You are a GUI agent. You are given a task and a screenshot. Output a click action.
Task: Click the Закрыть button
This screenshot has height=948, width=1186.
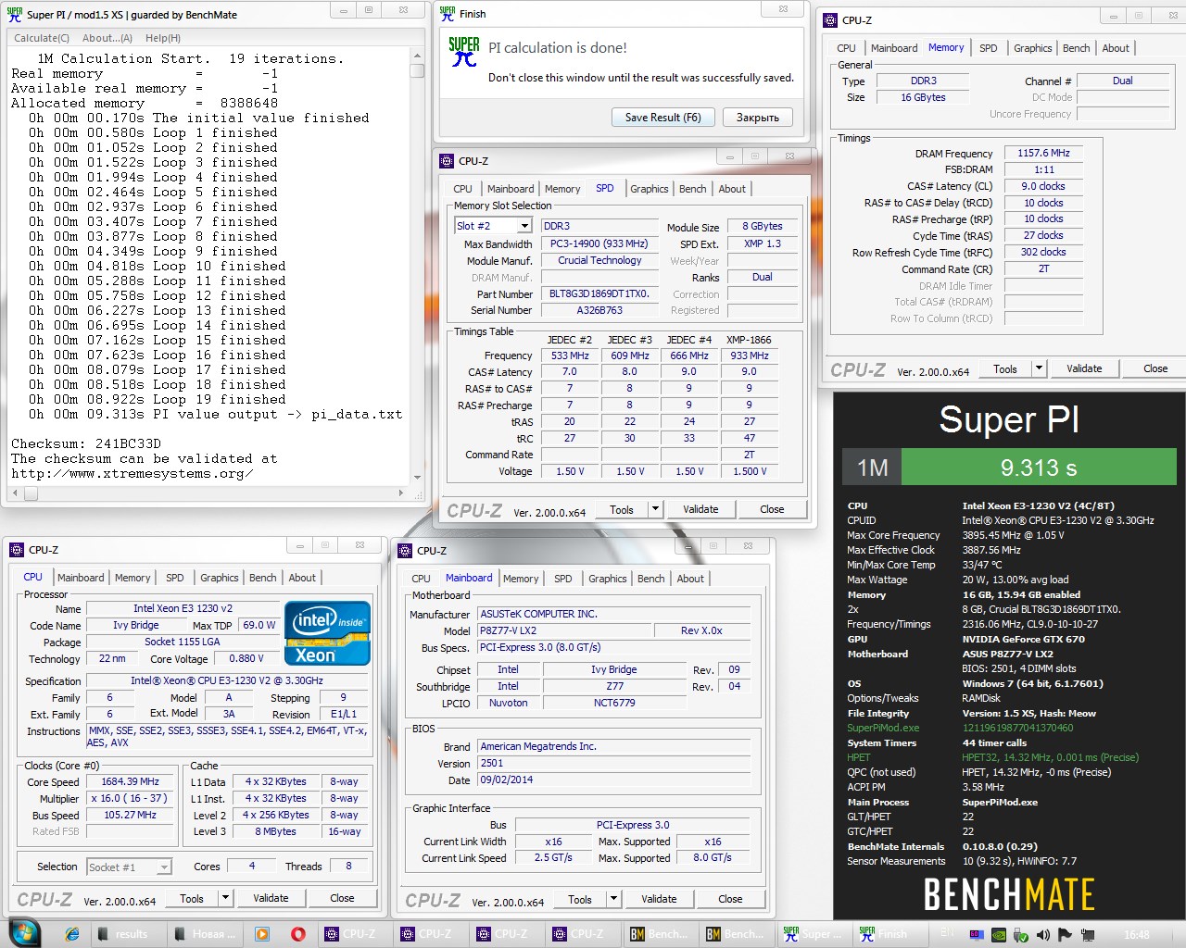coord(758,118)
